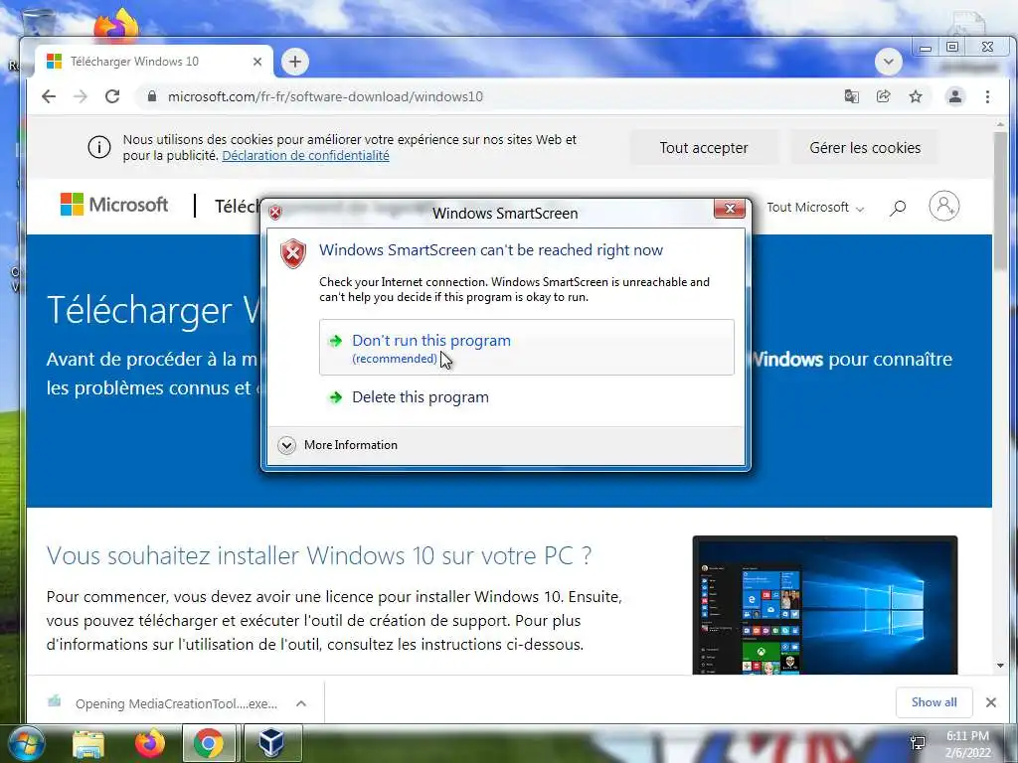Click the Microsoft logo
Screen dimensions: 1018x763
(x=114, y=205)
